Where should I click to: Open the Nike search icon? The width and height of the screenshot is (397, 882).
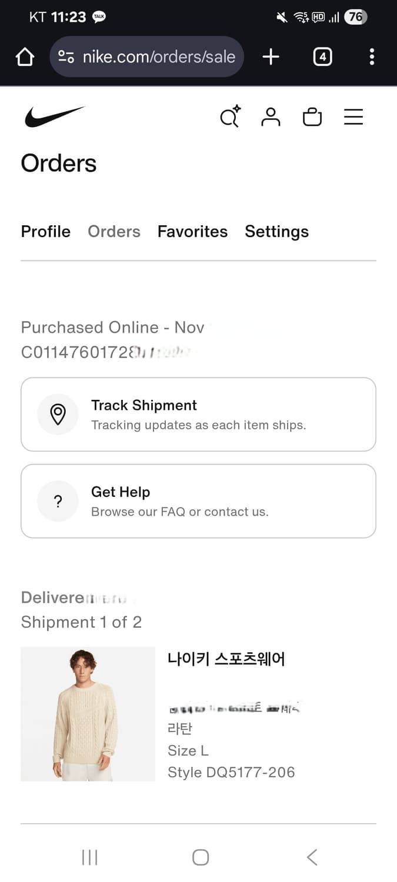coord(230,116)
